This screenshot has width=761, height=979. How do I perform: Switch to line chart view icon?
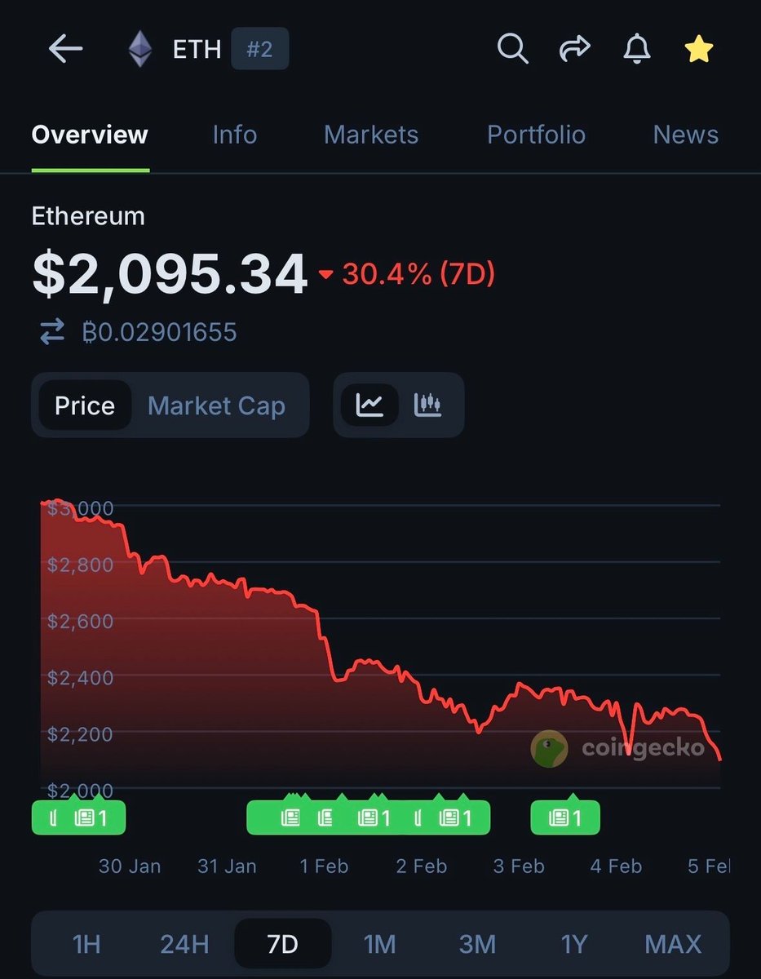pyautogui.click(x=369, y=405)
